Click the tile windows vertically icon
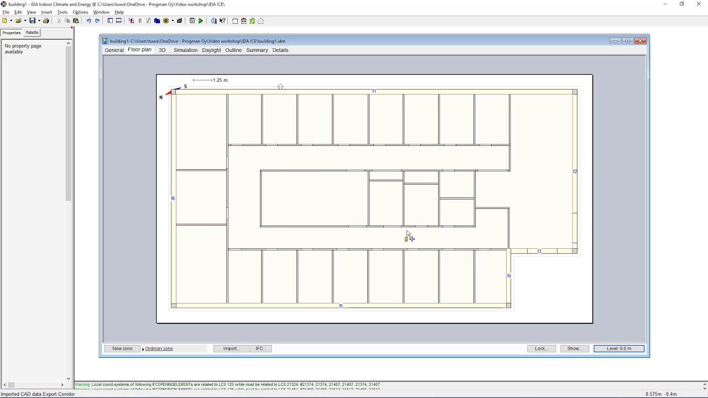Image resolution: width=708 pixels, height=398 pixels. (110, 20)
